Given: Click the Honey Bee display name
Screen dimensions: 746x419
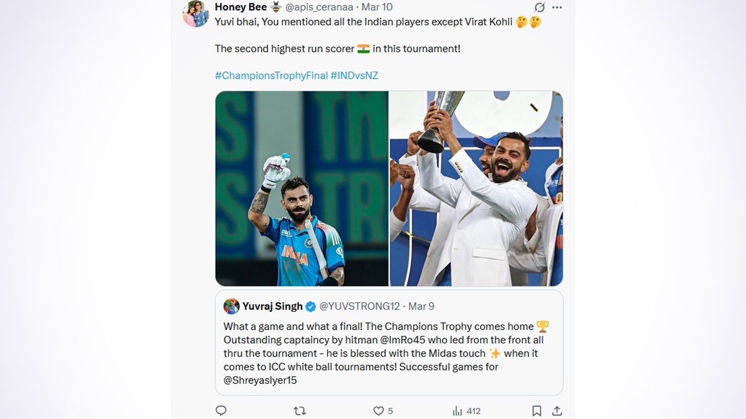Looking at the screenshot, I should click(x=241, y=7).
